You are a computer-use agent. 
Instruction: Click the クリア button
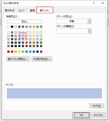(x=97, y=106)
